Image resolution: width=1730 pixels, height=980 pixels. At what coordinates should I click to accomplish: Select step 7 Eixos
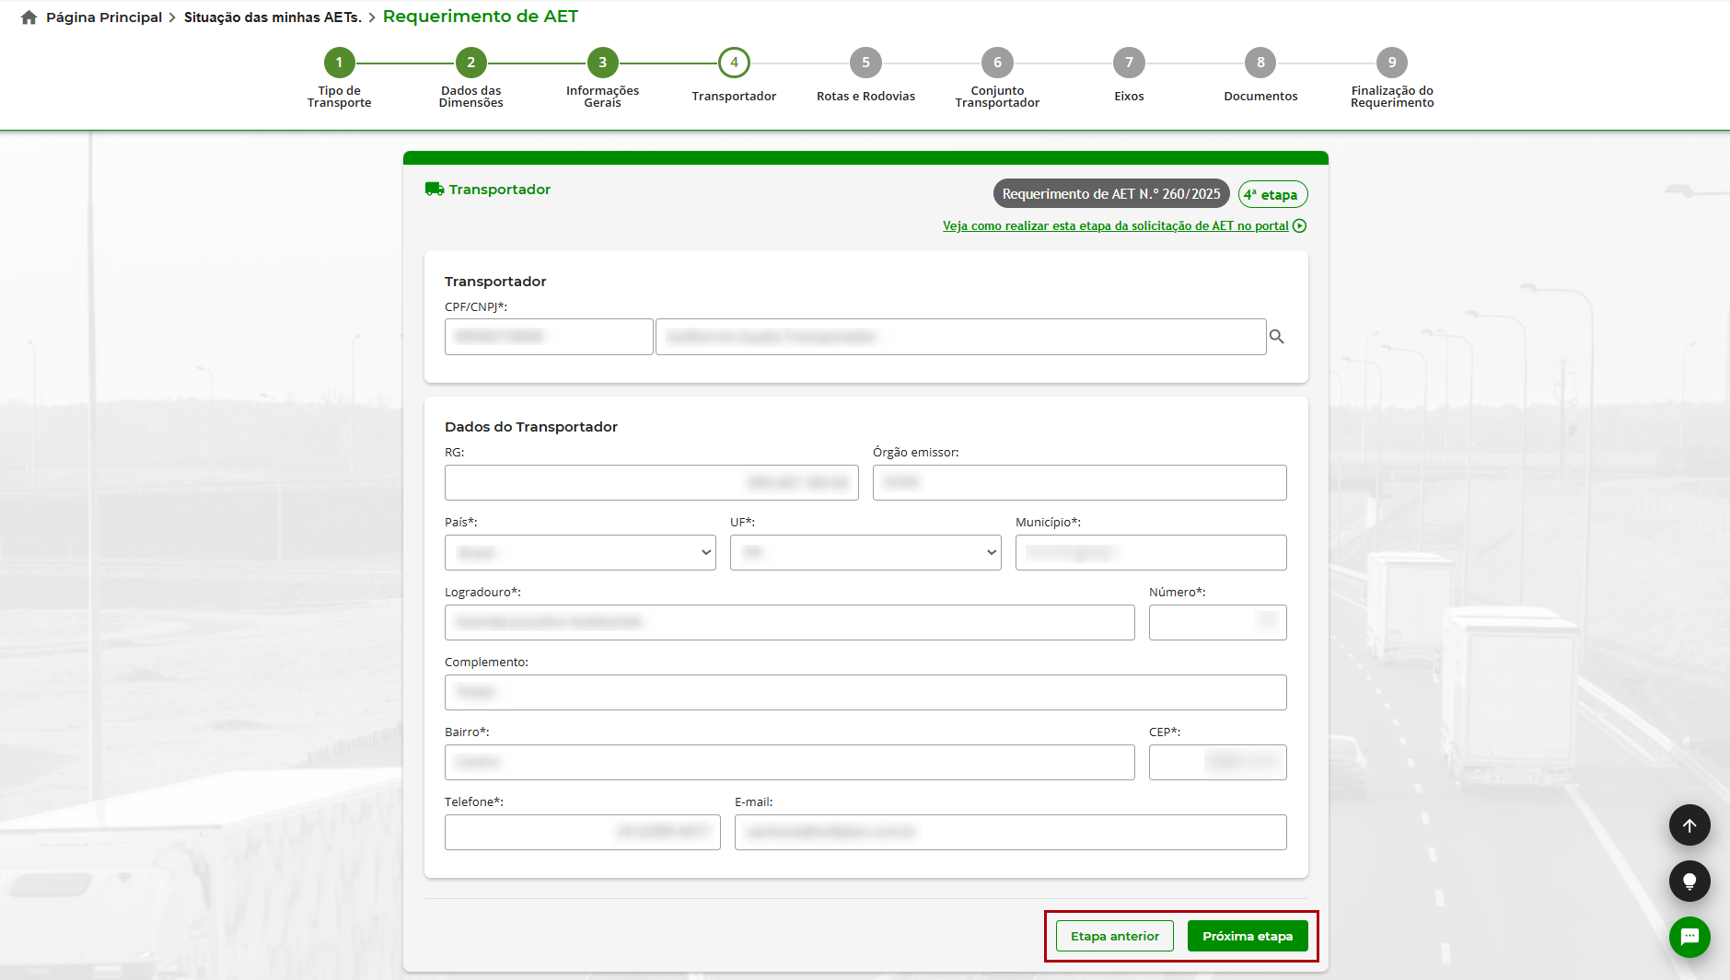(1129, 63)
